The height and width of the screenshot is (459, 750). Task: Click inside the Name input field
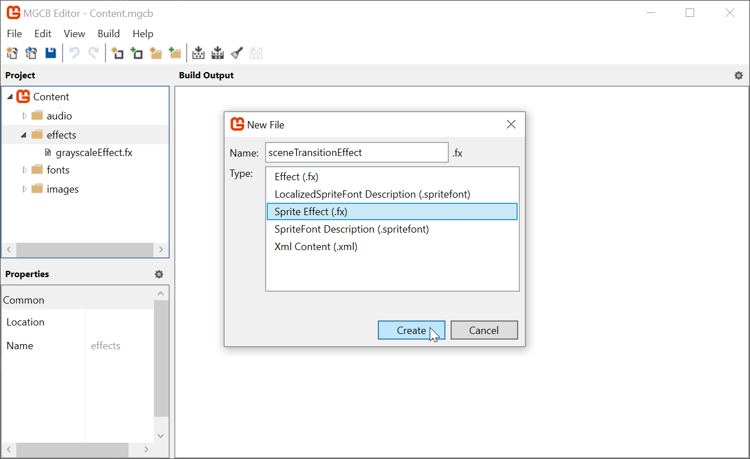[356, 152]
